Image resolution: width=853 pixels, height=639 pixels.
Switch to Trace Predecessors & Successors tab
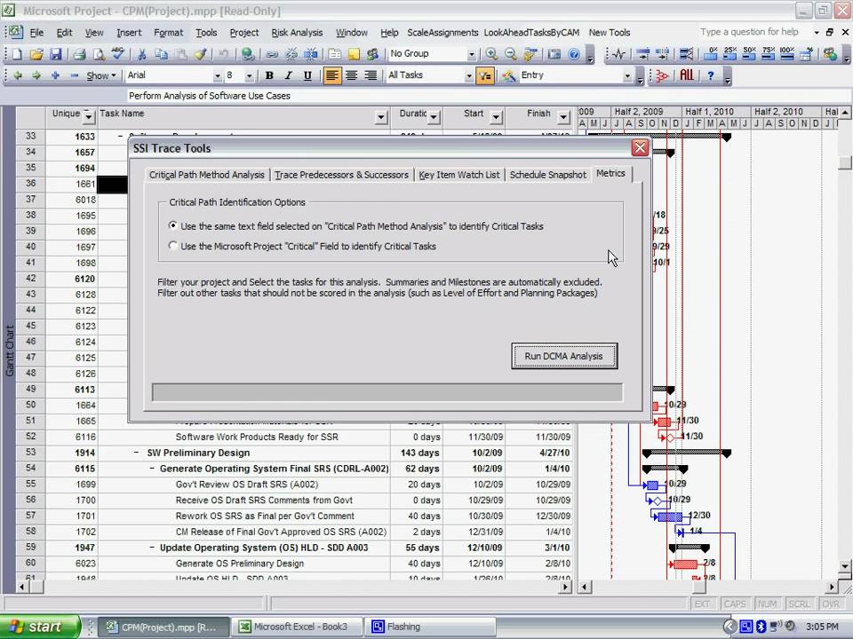point(341,175)
